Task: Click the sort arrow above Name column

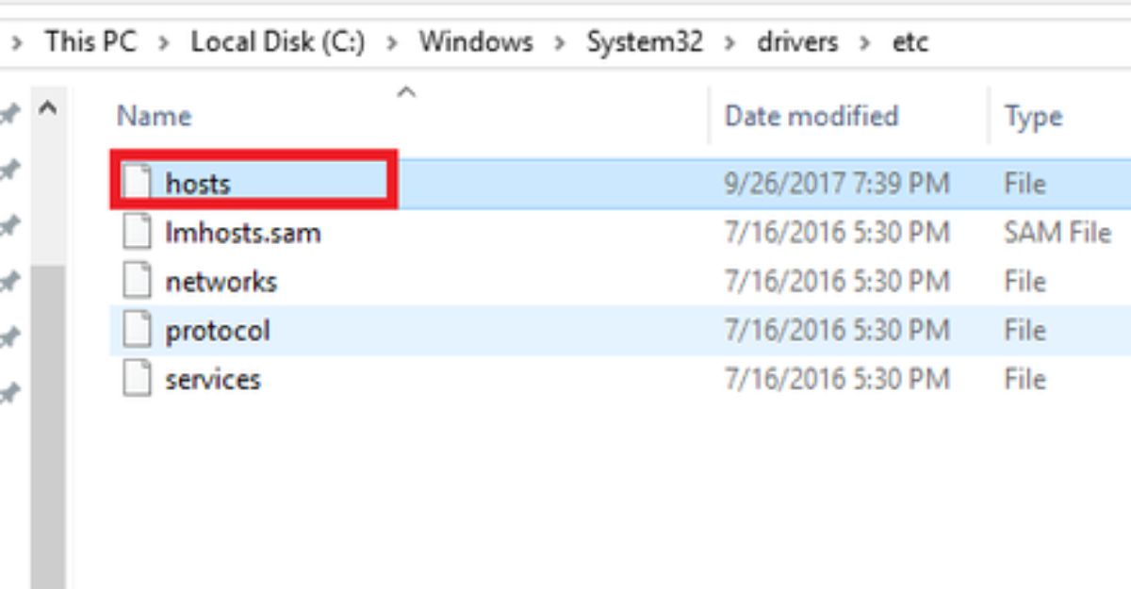Action: pyautogui.click(x=406, y=91)
